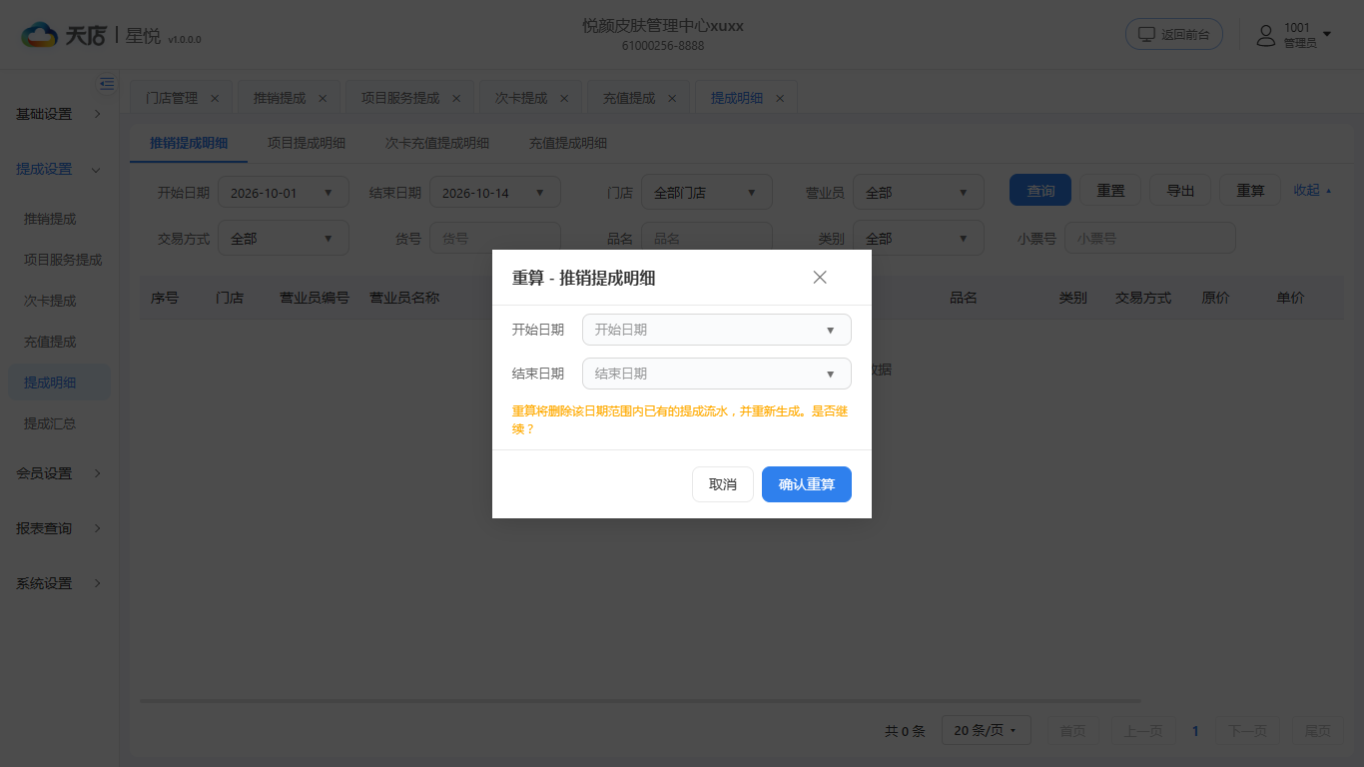
Task: Select 项目服务提成 in the sidebar
Action: point(59,260)
